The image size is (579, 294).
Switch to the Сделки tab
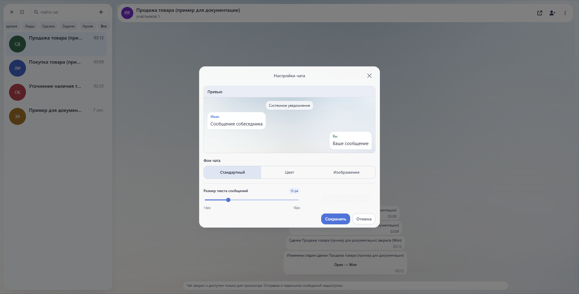49,26
